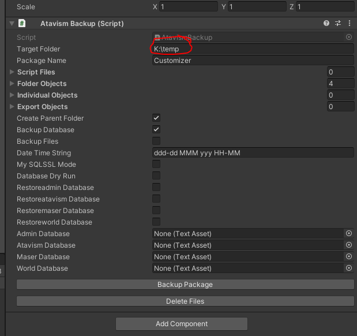Click the Add Component button
The width and height of the screenshot is (357, 336).
pyautogui.click(x=182, y=324)
